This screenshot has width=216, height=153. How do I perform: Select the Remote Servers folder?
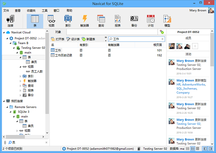click(23, 107)
